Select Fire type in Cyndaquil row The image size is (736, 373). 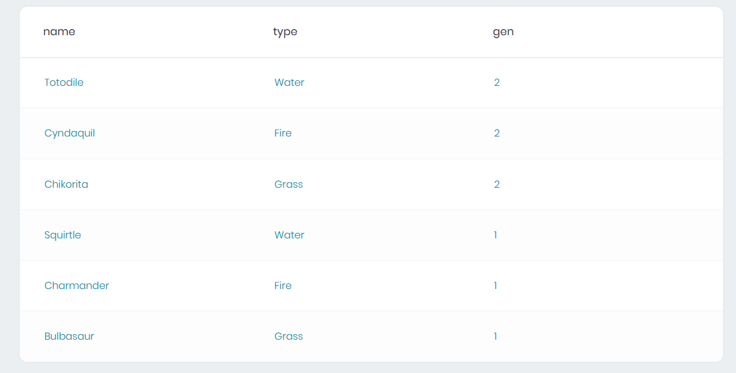pyautogui.click(x=283, y=133)
